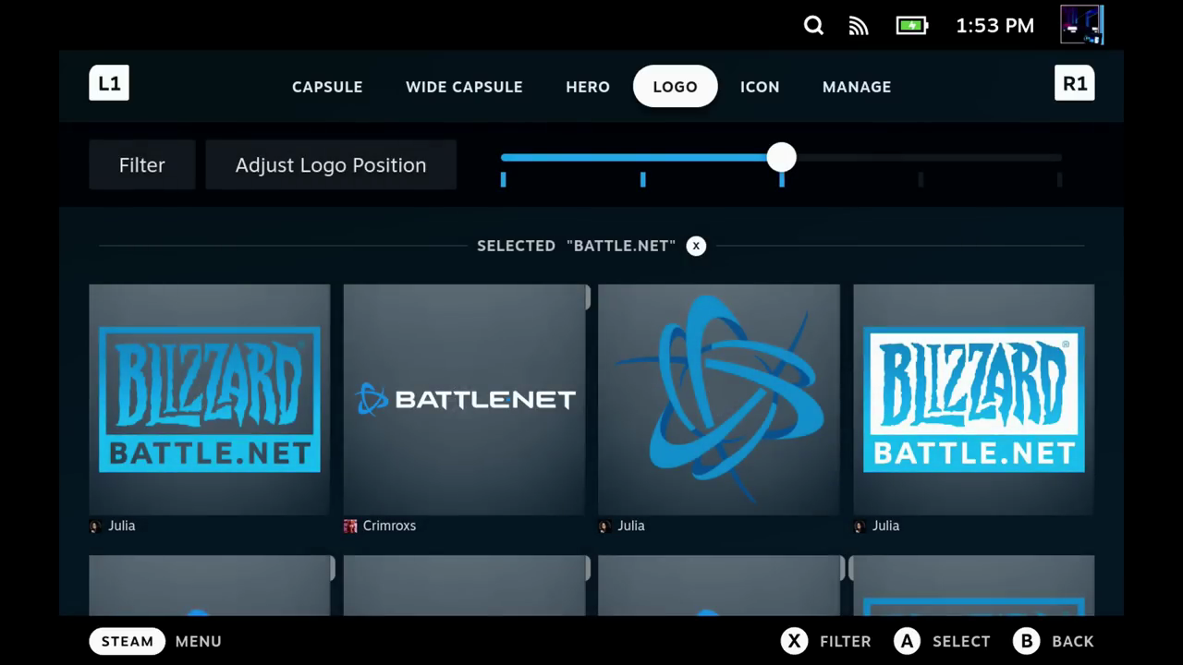
Task: Click the FILTER label in footer
Action: pos(846,641)
